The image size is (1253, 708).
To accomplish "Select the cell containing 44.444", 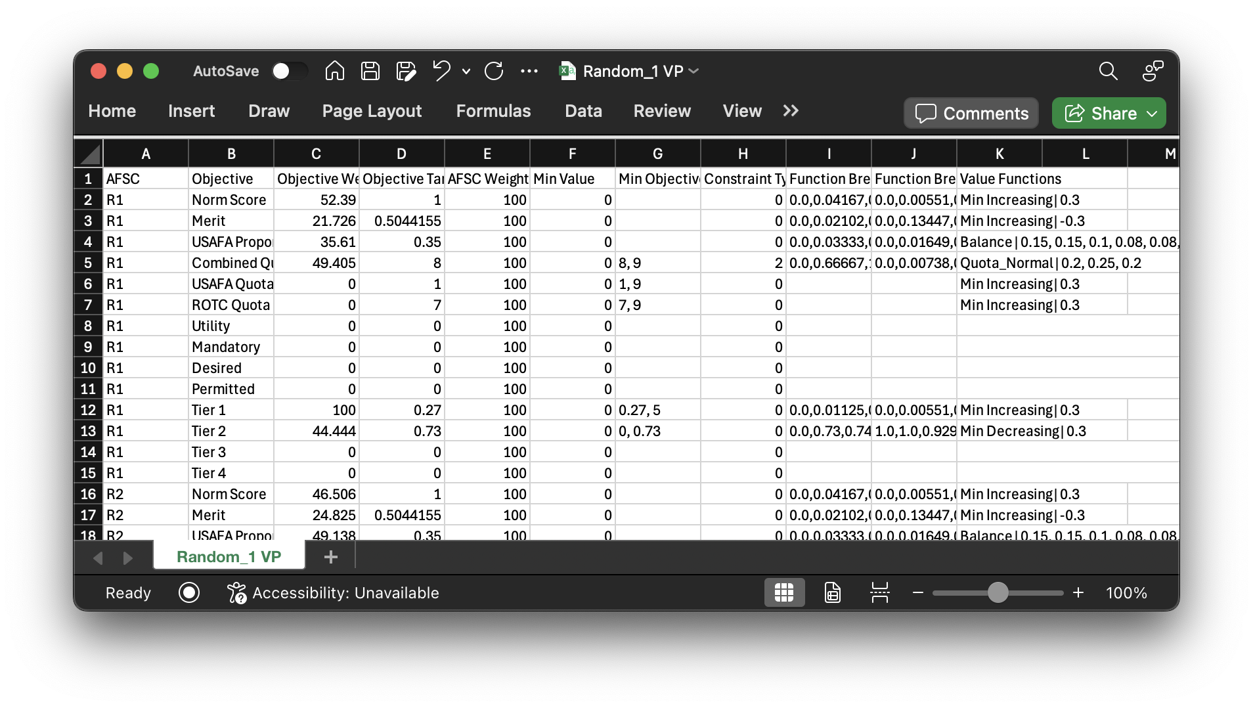I will tap(317, 431).
